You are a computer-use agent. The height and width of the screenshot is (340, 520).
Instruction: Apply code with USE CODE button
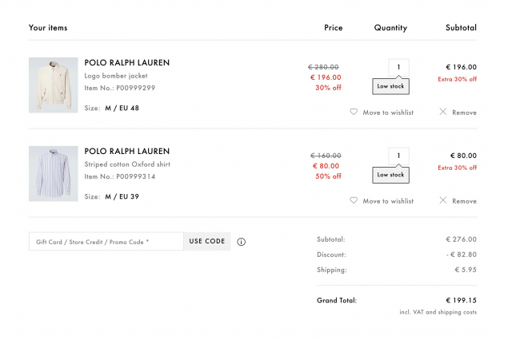click(x=207, y=241)
